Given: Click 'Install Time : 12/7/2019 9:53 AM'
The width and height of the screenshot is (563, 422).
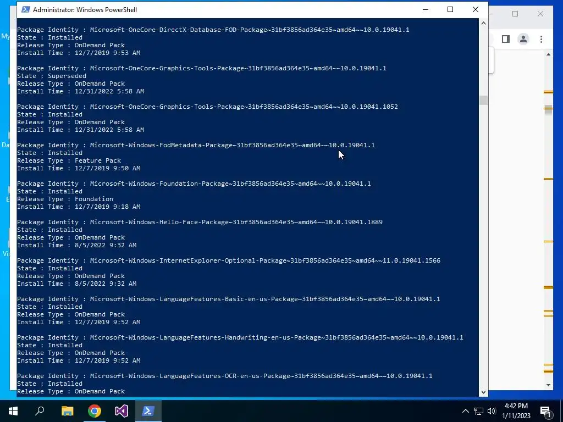Looking at the screenshot, I should click(x=79, y=53).
